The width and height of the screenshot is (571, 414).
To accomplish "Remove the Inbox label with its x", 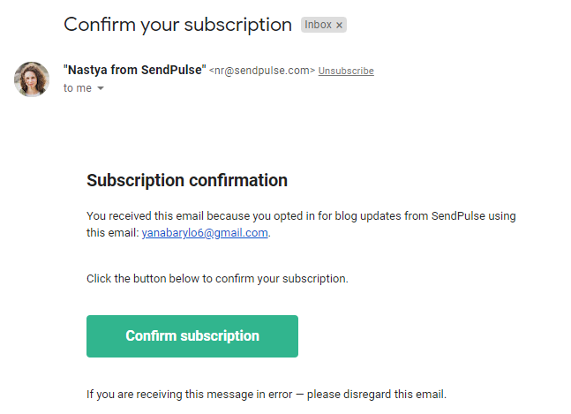I will [339, 26].
